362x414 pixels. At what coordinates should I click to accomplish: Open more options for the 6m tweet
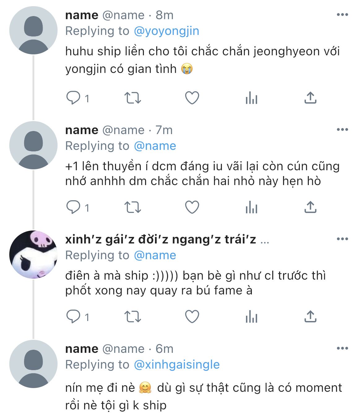[342, 349]
